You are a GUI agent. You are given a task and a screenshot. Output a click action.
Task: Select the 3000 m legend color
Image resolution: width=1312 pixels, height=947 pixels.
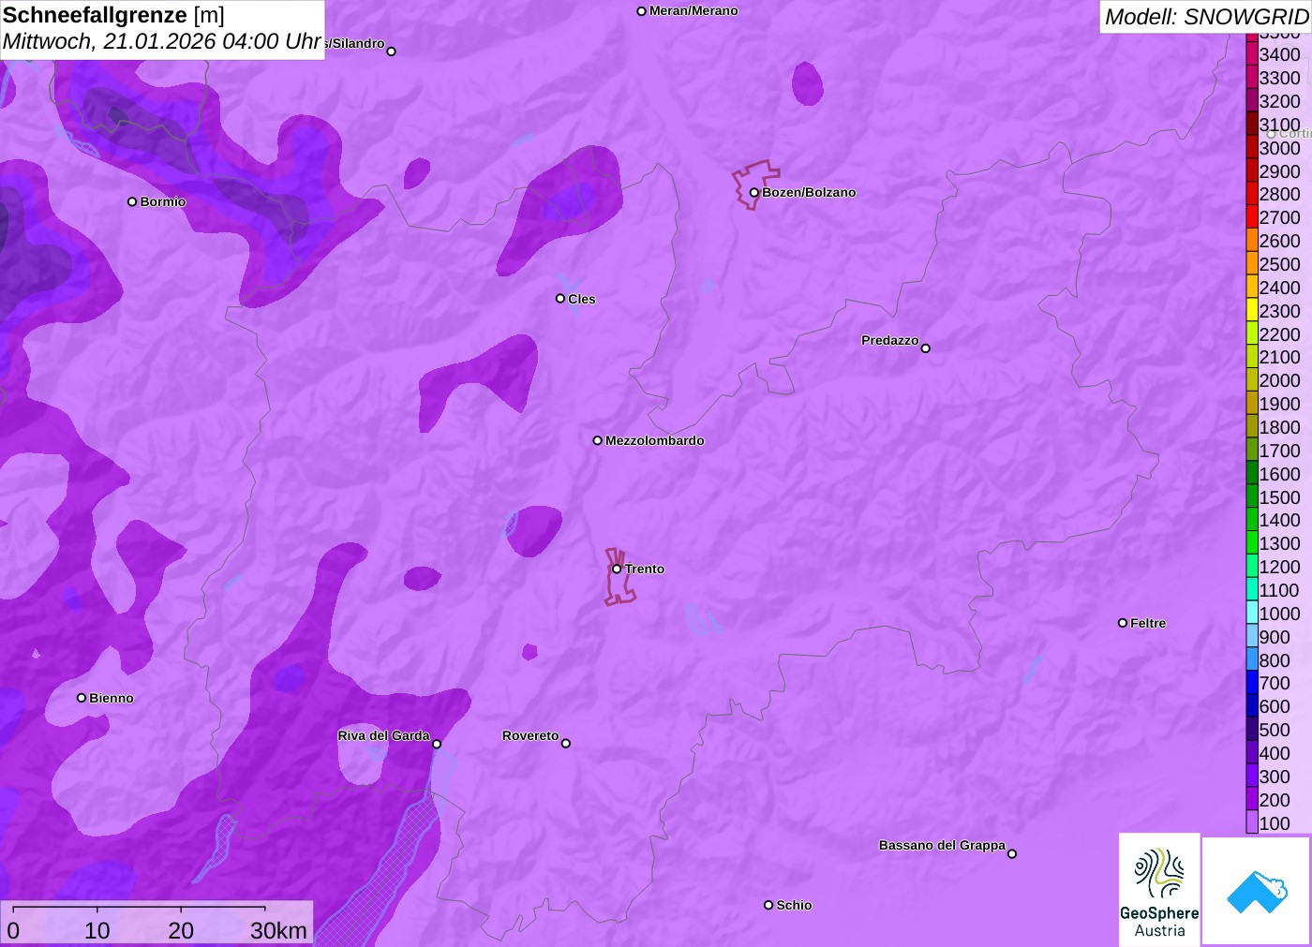pyautogui.click(x=1252, y=147)
